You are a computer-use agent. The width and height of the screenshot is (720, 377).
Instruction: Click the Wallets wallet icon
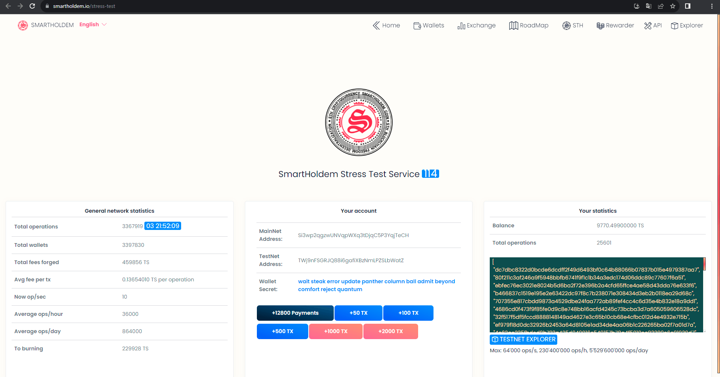(417, 26)
